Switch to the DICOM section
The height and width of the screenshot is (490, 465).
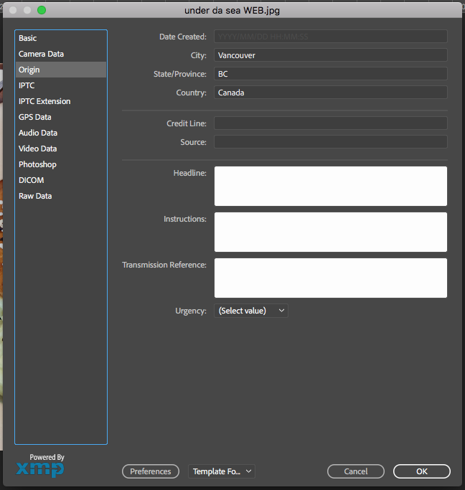31,180
